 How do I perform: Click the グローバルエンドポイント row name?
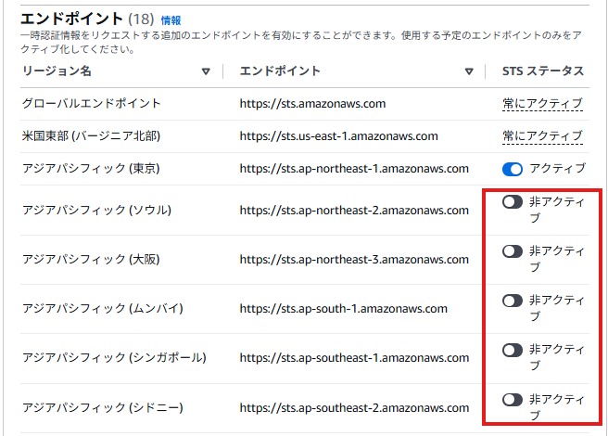coord(91,104)
